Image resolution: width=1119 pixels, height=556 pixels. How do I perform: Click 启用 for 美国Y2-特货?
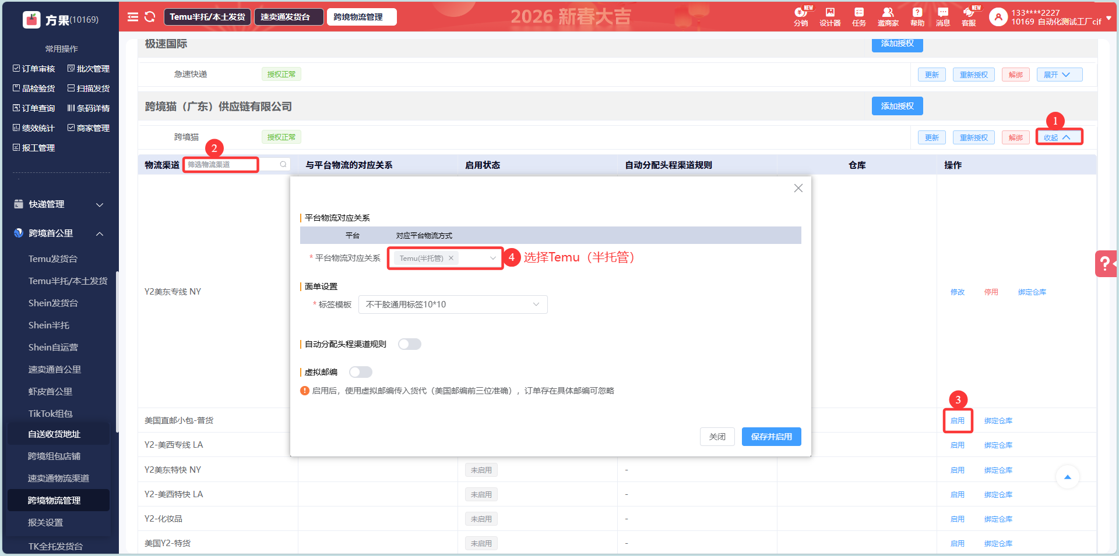coord(958,543)
